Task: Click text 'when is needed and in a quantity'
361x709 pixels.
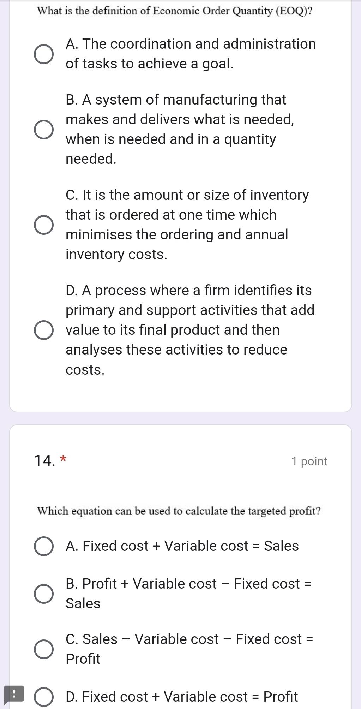Action: 170,139
